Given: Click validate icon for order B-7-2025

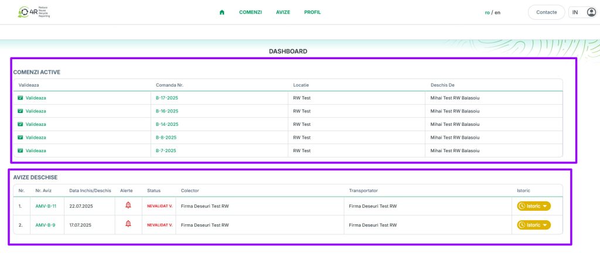Looking at the screenshot, I should pos(21,150).
